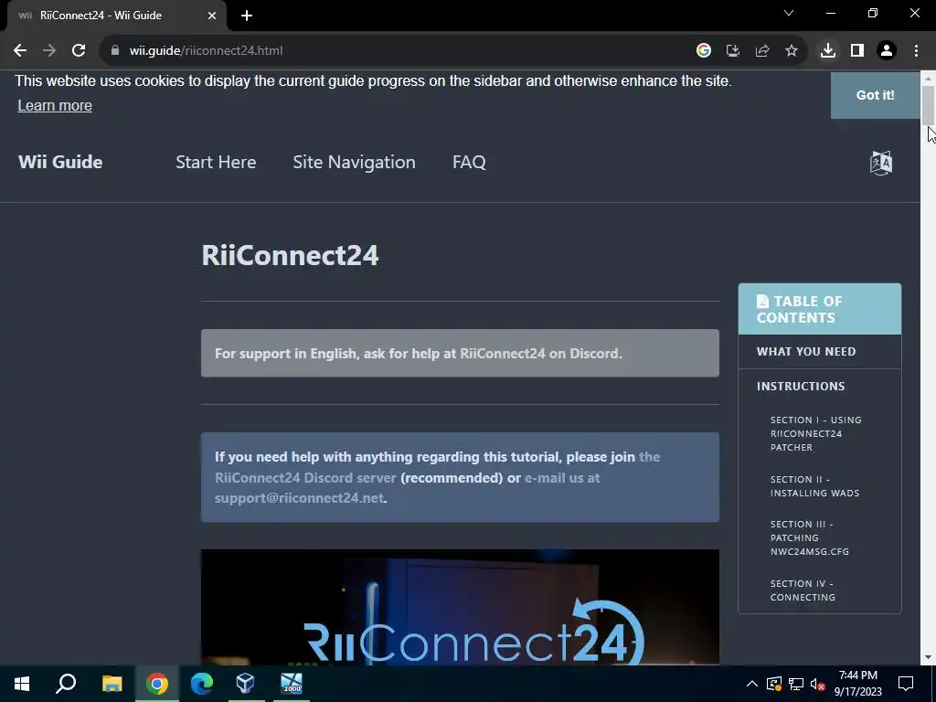Close the RiiConnect24 - Wii Guide tab

(212, 16)
